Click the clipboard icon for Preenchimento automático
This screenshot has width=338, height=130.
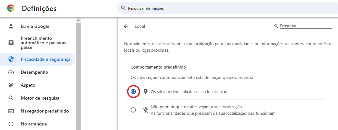(11, 43)
